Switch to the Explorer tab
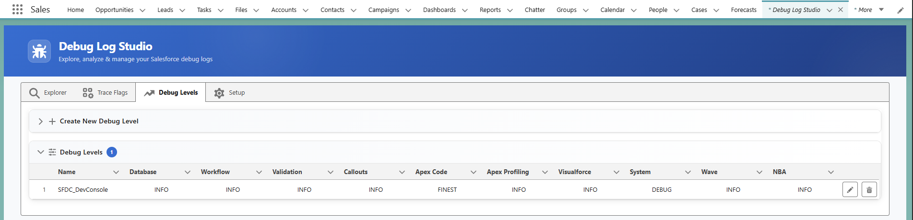913x220 pixels. (x=48, y=92)
